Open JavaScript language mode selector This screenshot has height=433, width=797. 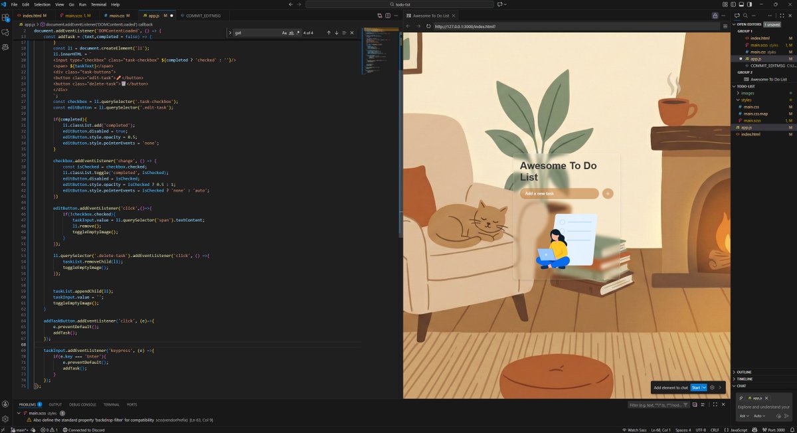(x=738, y=430)
